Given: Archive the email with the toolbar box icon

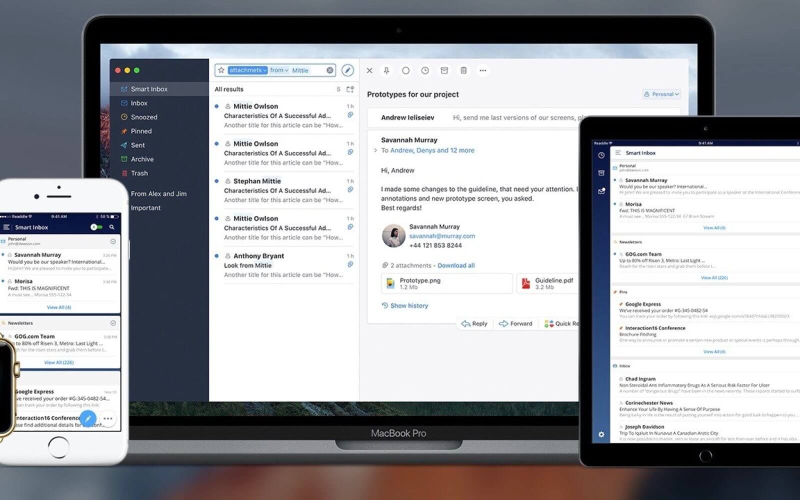Looking at the screenshot, I should 444,70.
